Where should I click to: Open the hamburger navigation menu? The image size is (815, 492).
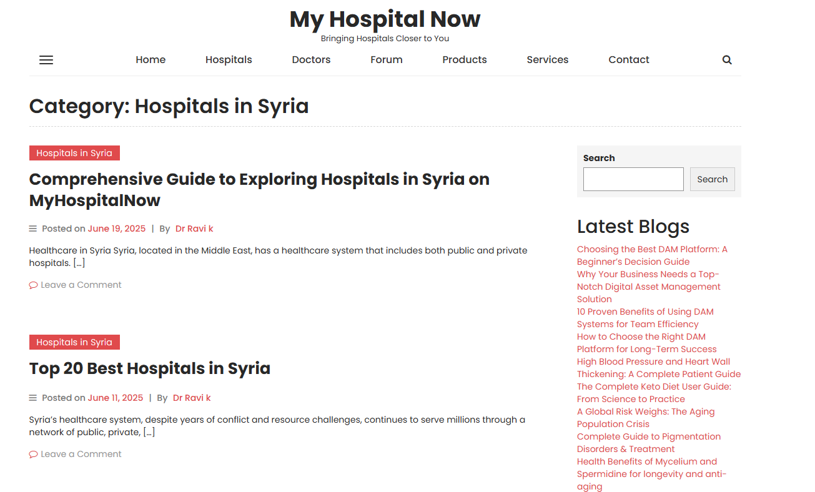(x=46, y=59)
